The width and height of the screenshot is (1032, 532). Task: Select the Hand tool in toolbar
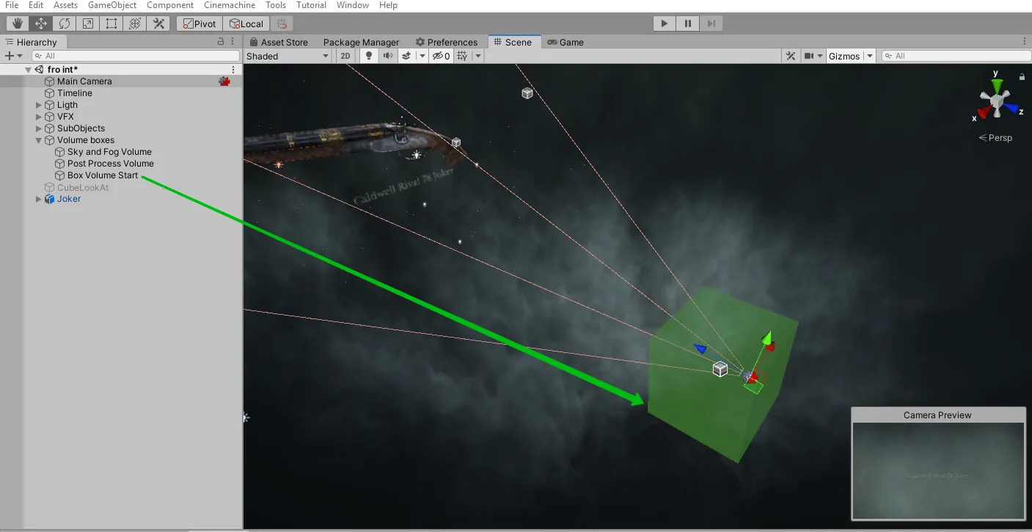pyautogui.click(x=18, y=23)
